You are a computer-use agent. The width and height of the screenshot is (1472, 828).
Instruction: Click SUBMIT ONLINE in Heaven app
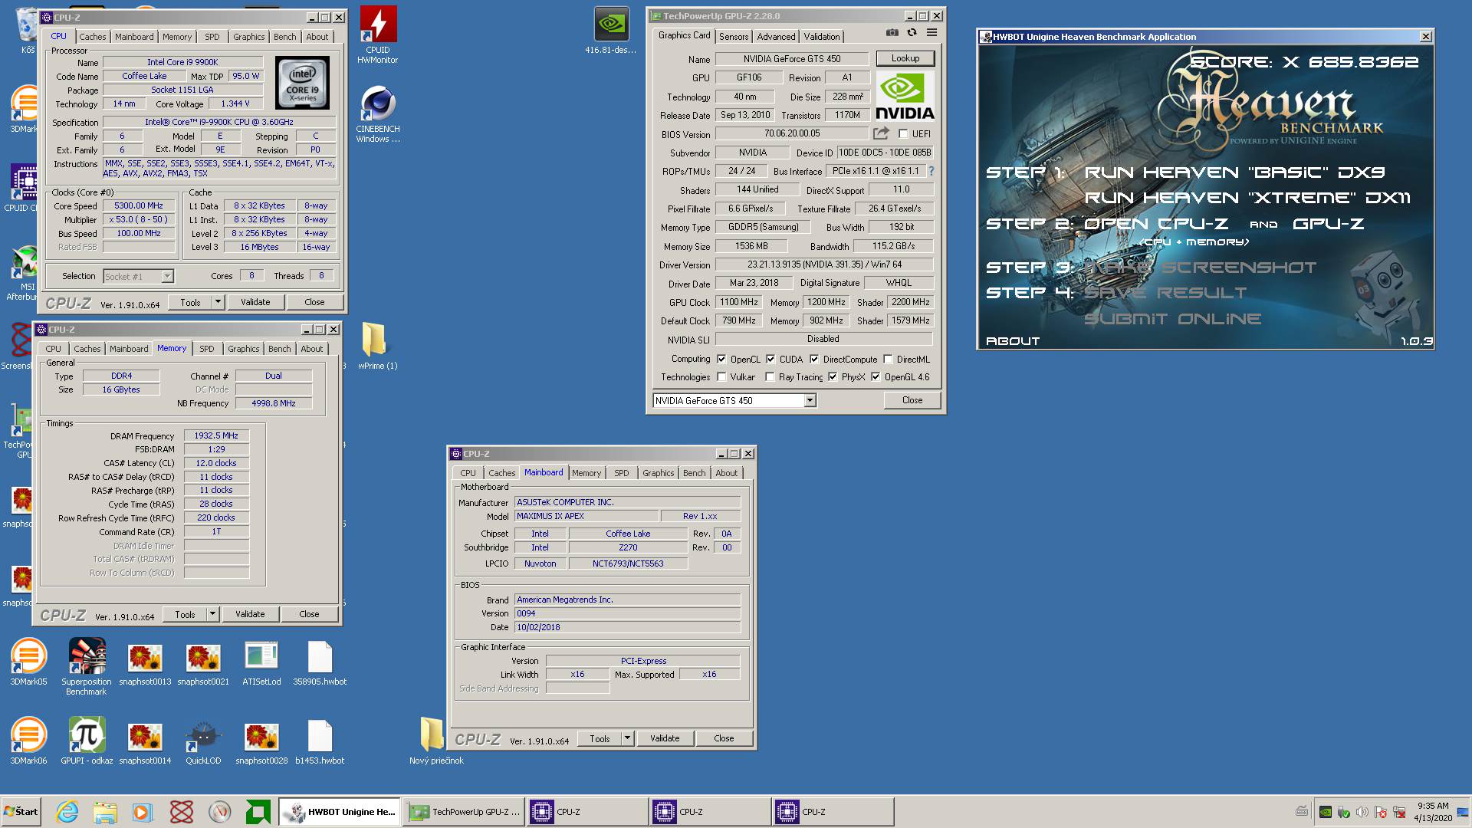[x=1172, y=319]
